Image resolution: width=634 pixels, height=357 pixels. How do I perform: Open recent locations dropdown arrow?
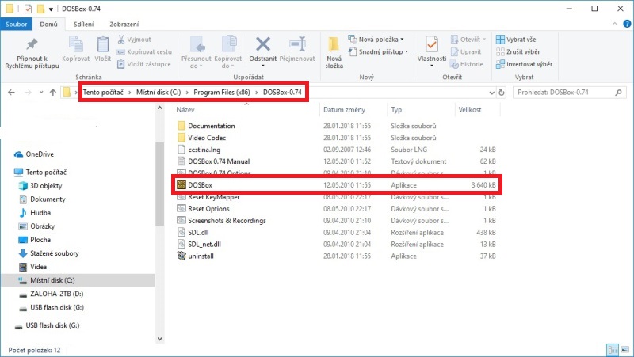pos(41,93)
